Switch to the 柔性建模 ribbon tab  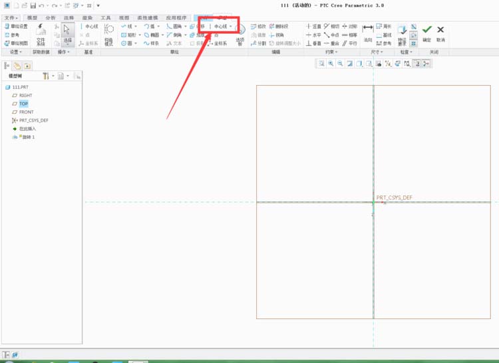[148, 18]
